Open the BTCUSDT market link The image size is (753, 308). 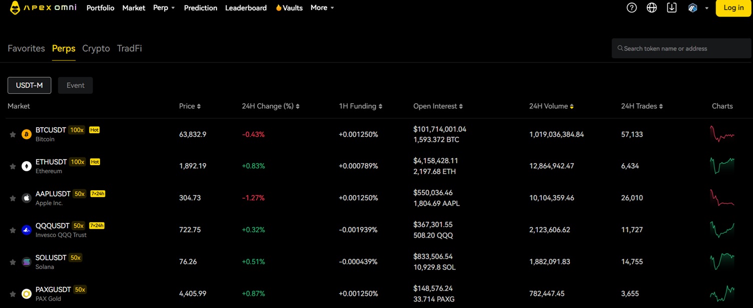pyautogui.click(x=51, y=130)
